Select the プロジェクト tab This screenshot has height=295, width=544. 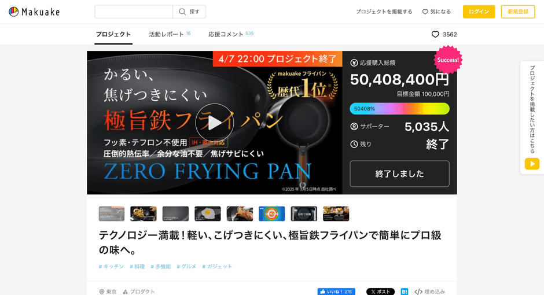113,34
